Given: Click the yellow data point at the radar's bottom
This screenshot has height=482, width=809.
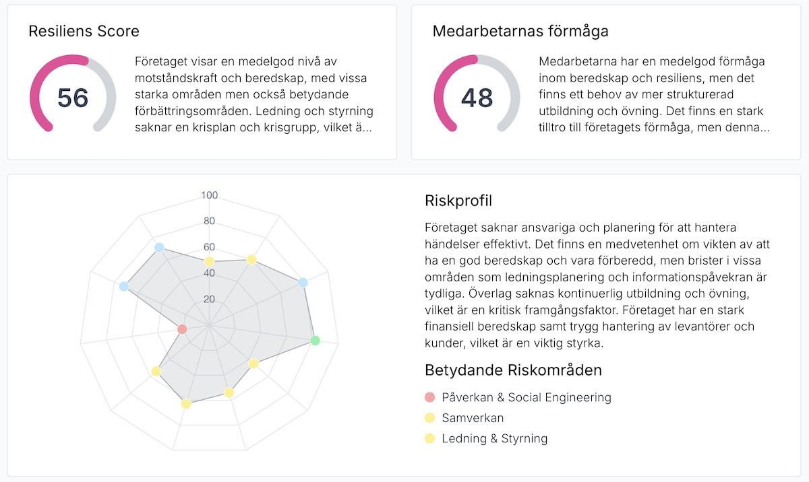Looking at the screenshot, I should tap(185, 405).
